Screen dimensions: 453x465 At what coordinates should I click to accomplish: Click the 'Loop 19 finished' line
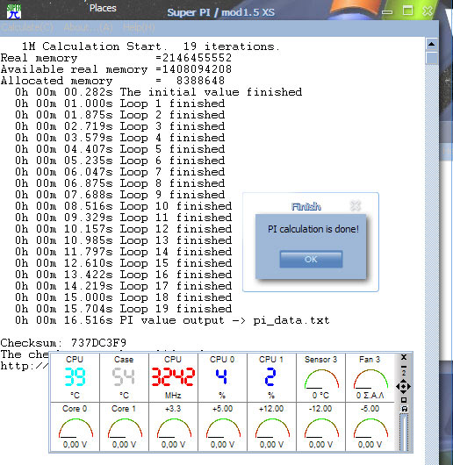(124, 309)
